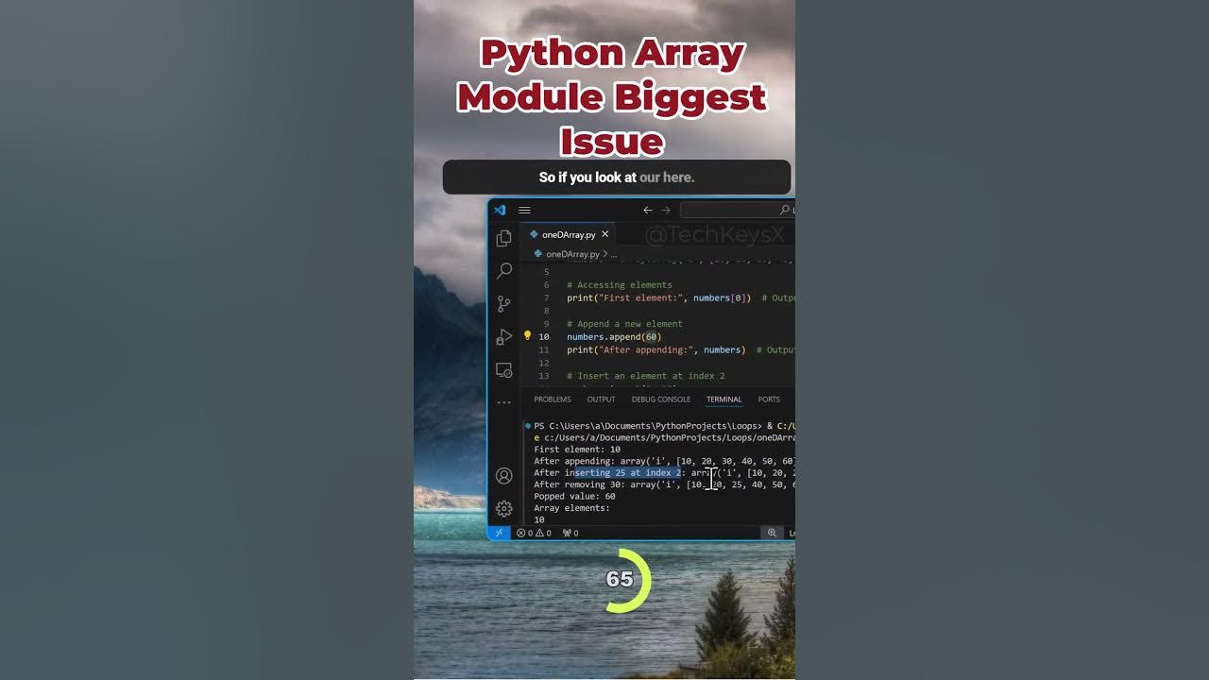Select the oneDArray.py editor tab

tap(568, 234)
